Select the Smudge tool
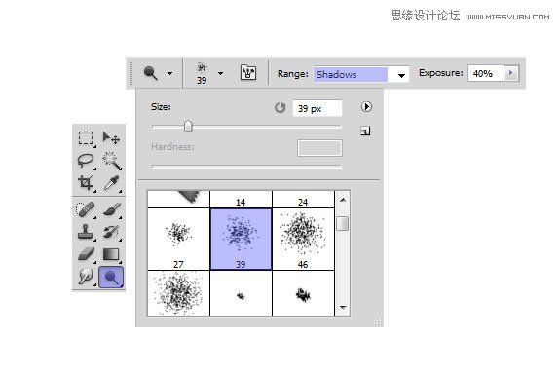Image resolution: width=560 pixels, height=376 pixels. (86, 277)
